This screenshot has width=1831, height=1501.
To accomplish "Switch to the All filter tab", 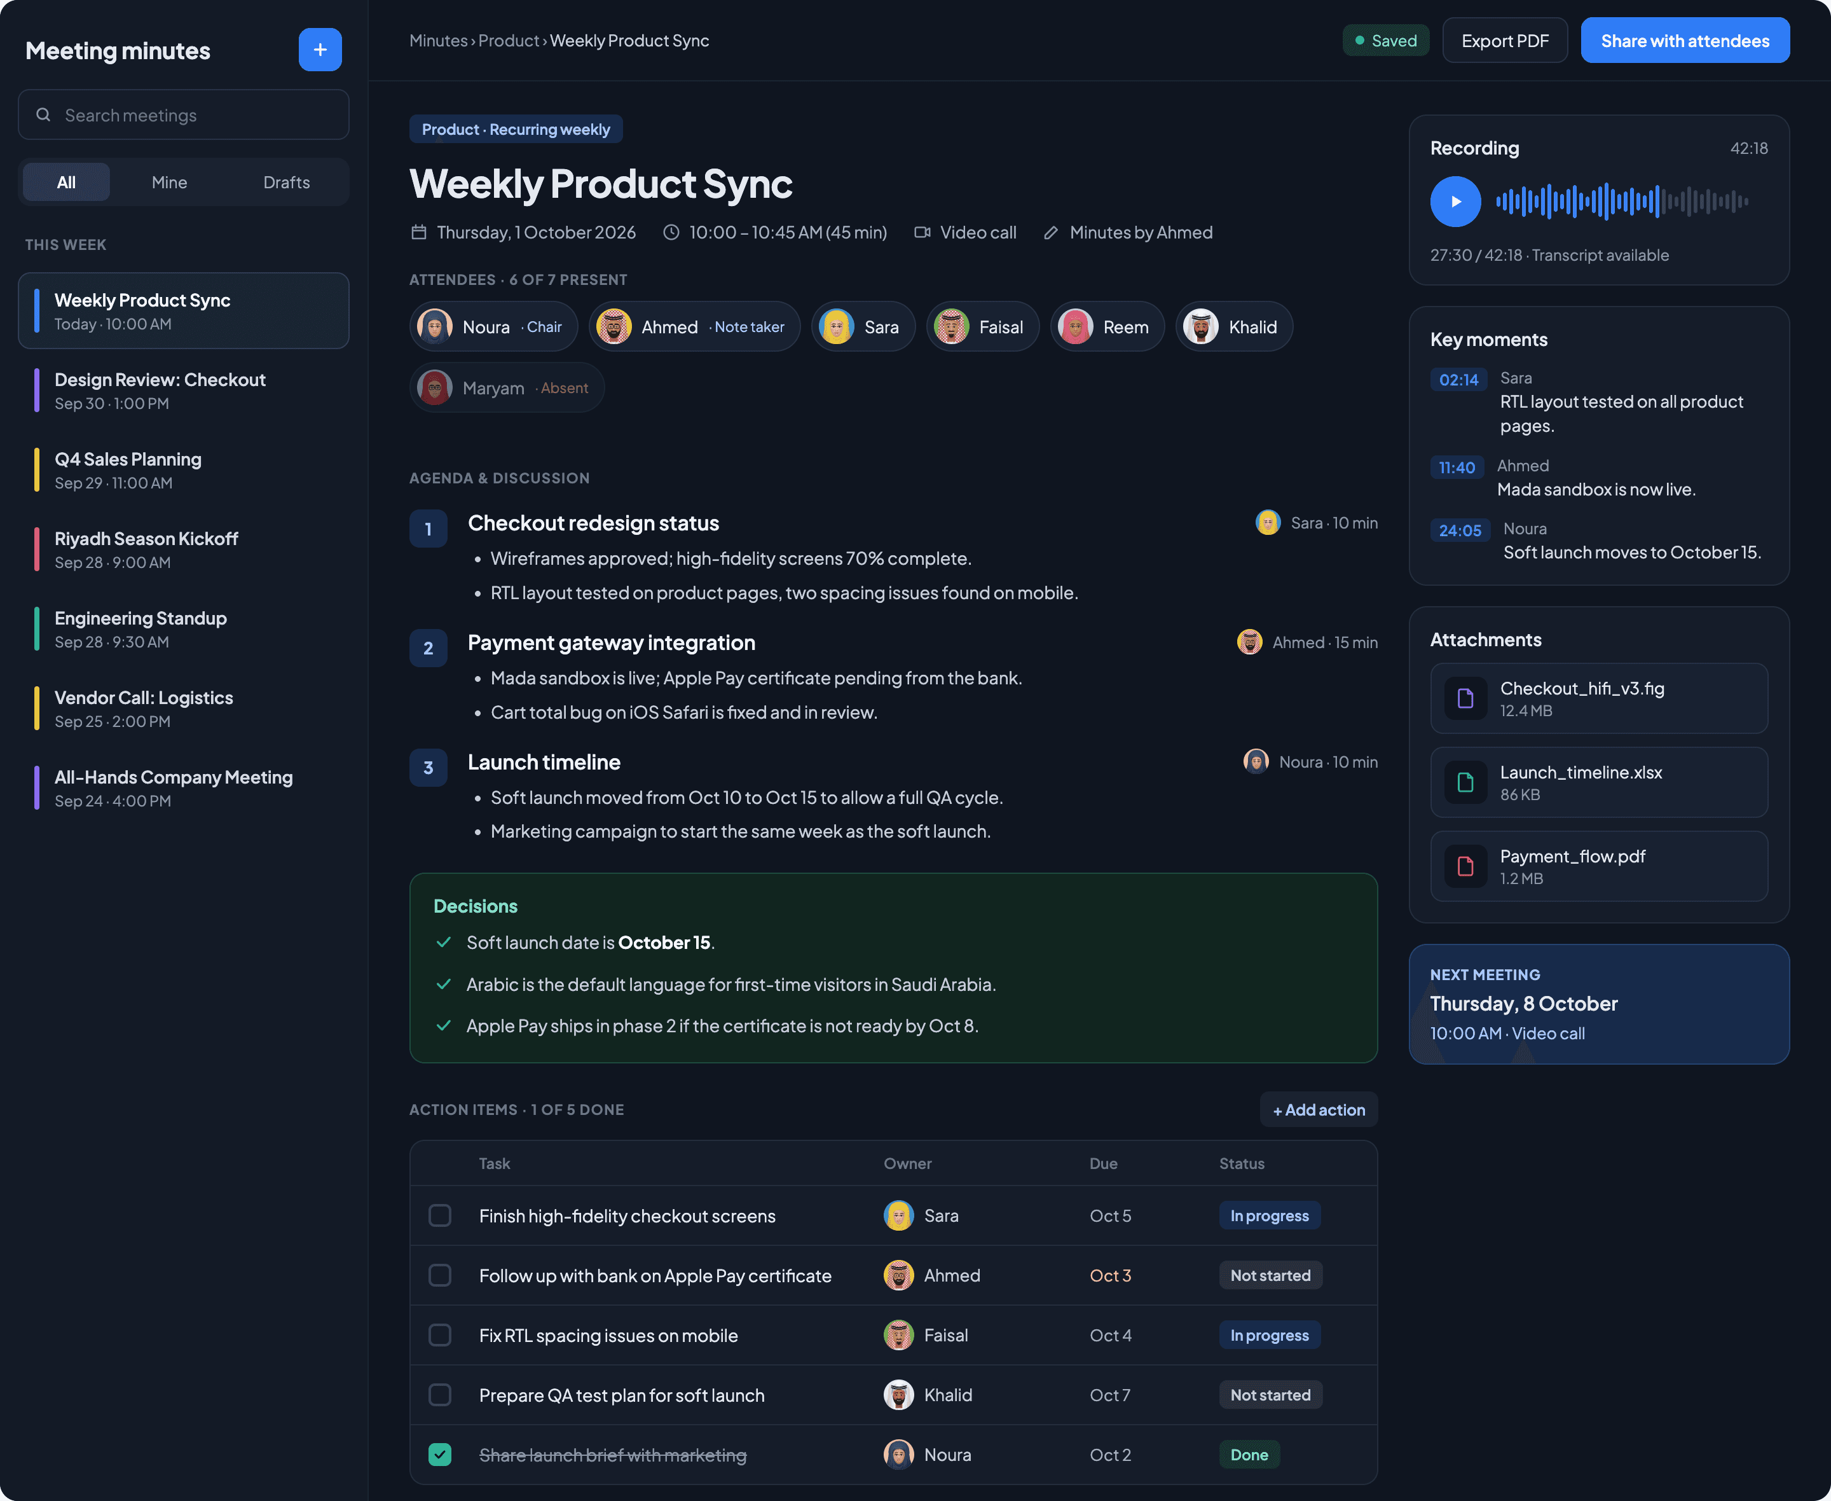I will click(x=67, y=183).
